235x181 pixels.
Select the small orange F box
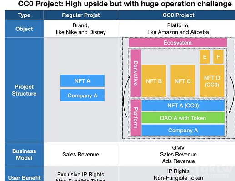click(x=218, y=57)
